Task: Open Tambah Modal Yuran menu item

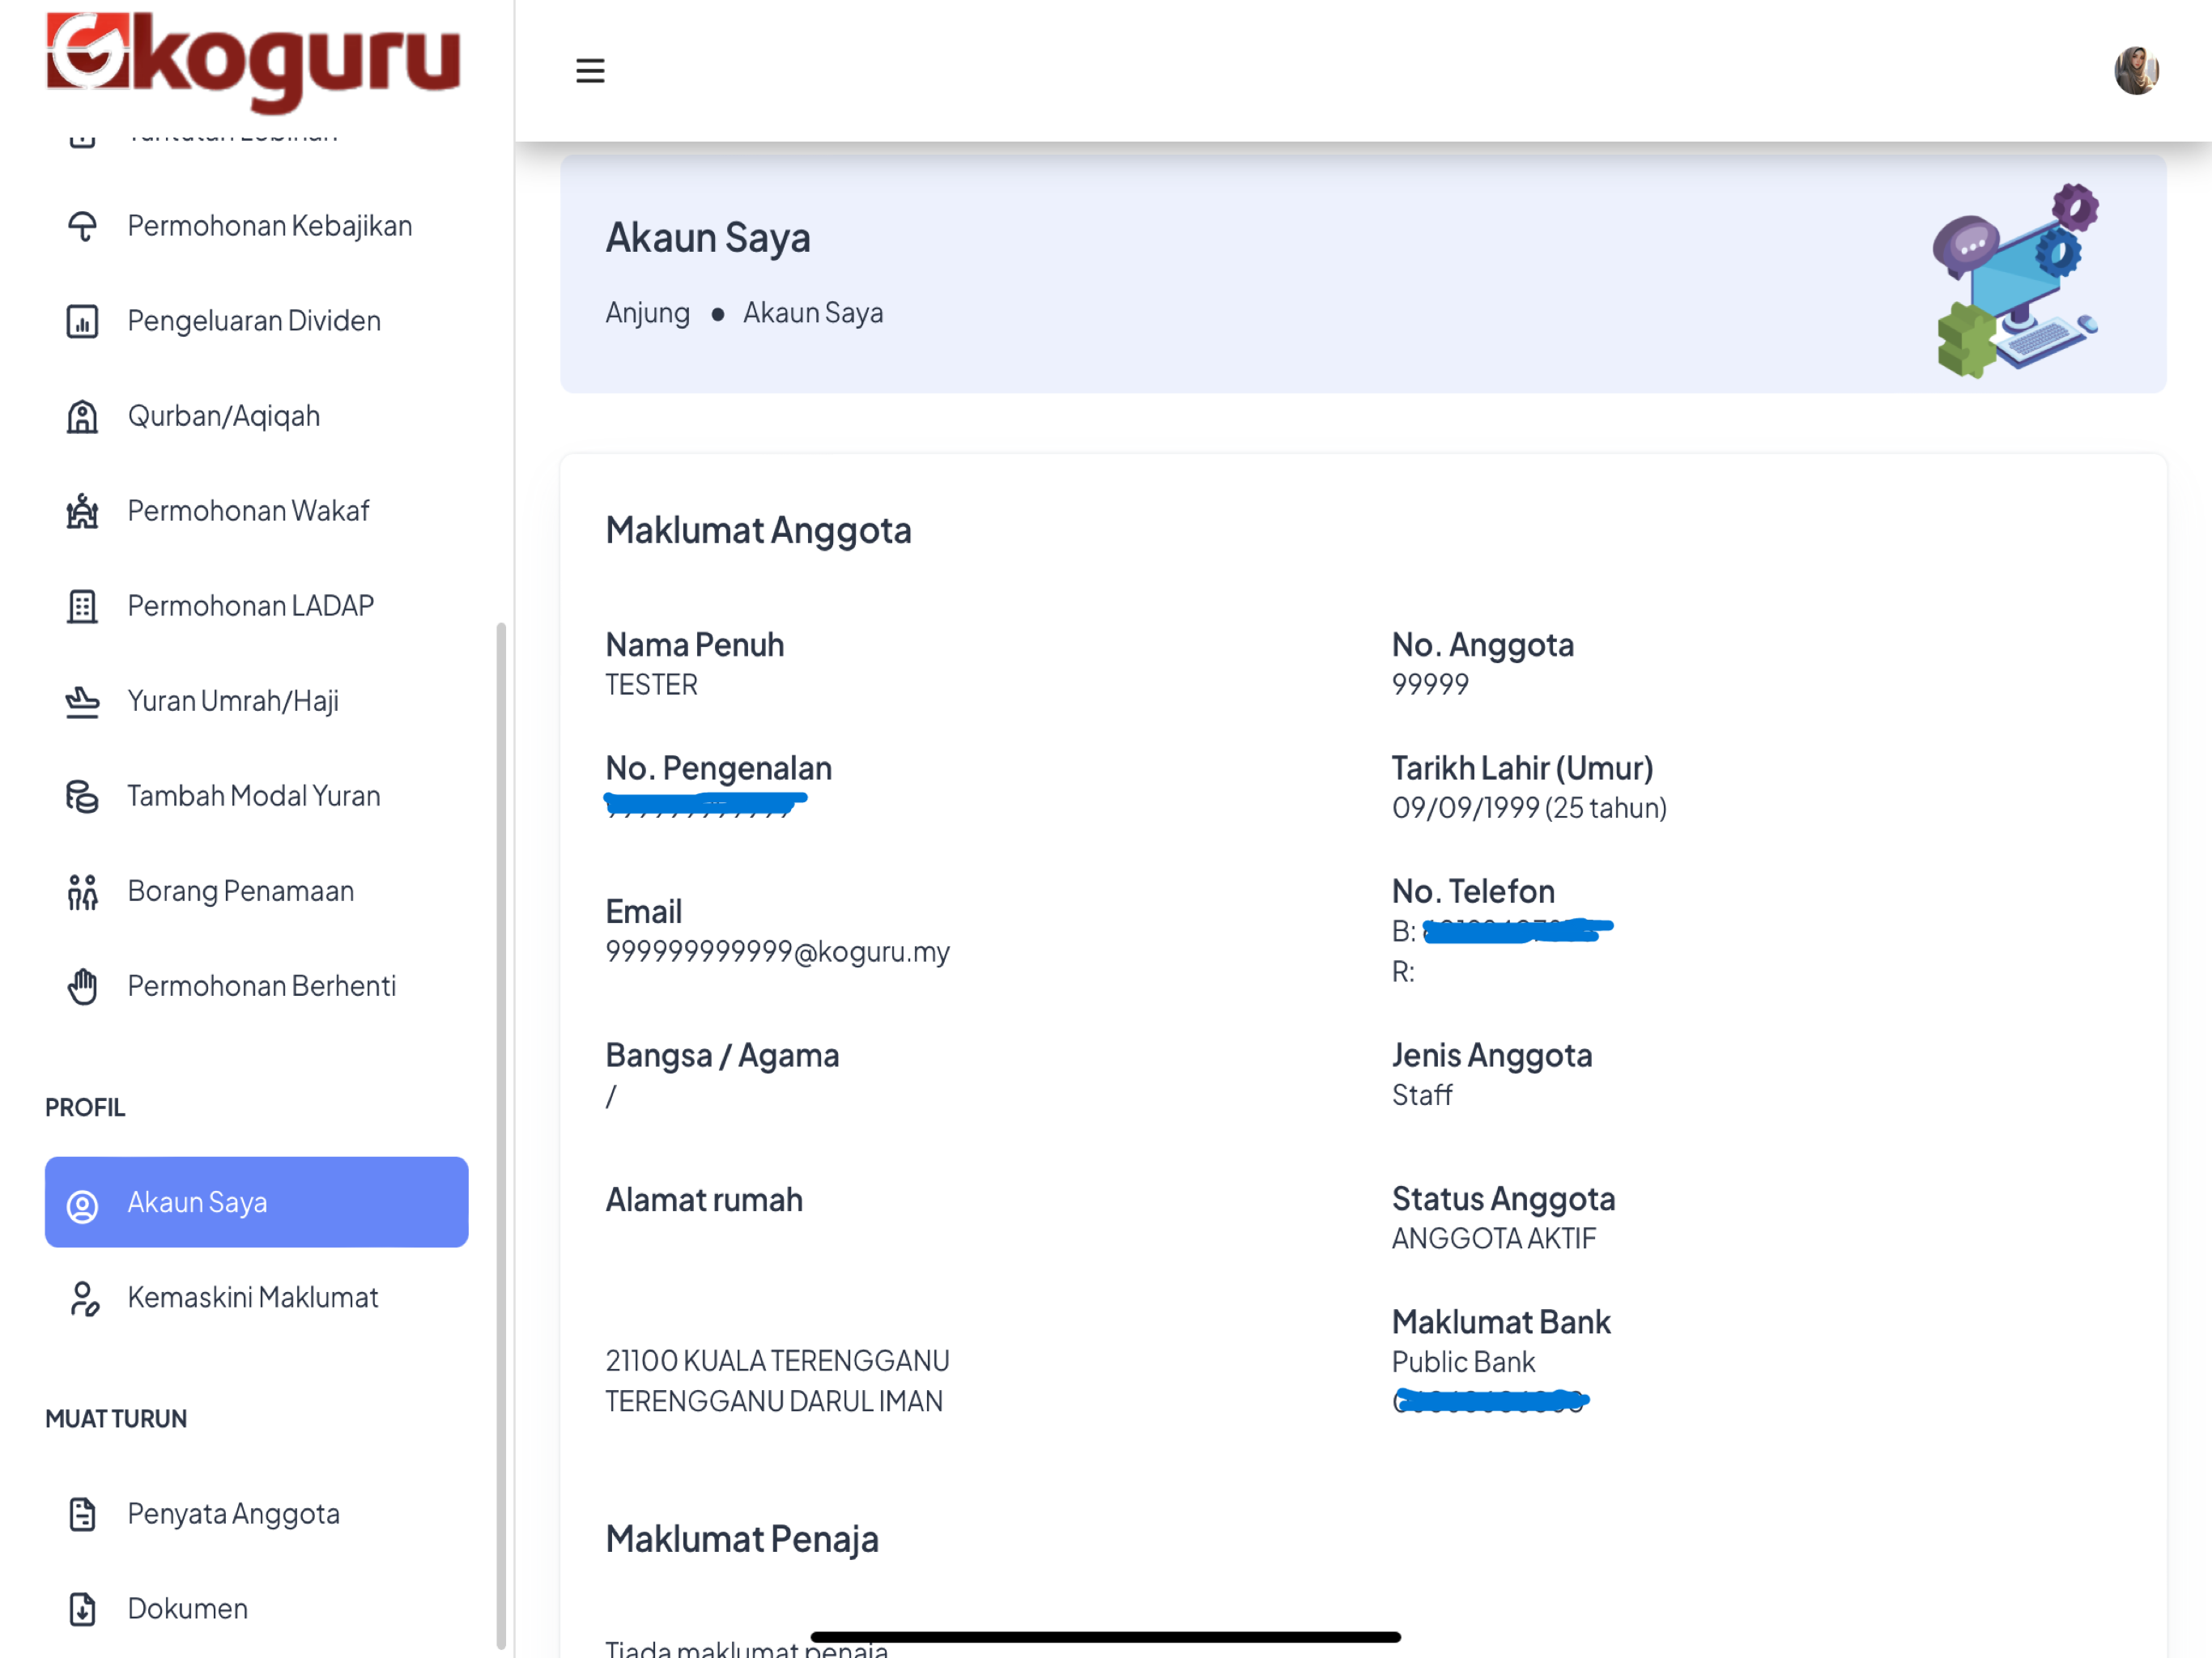Action: [256, 796]
